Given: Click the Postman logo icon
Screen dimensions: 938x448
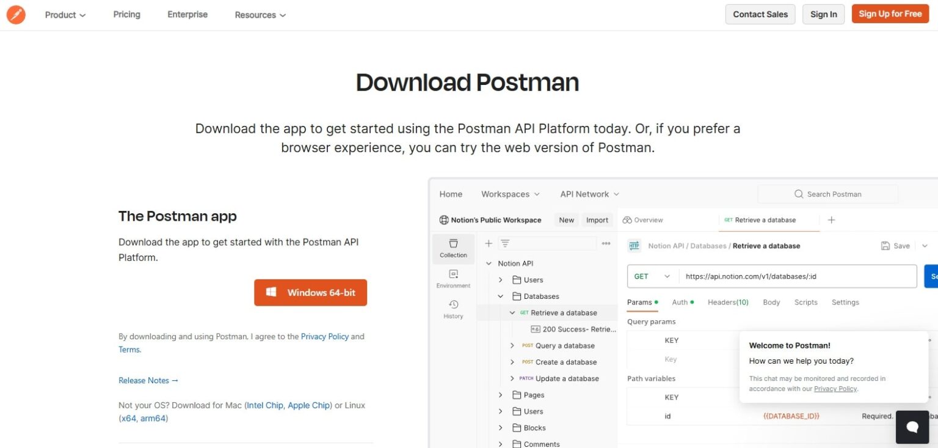Looking at the screenshot, I should (16, 14).
